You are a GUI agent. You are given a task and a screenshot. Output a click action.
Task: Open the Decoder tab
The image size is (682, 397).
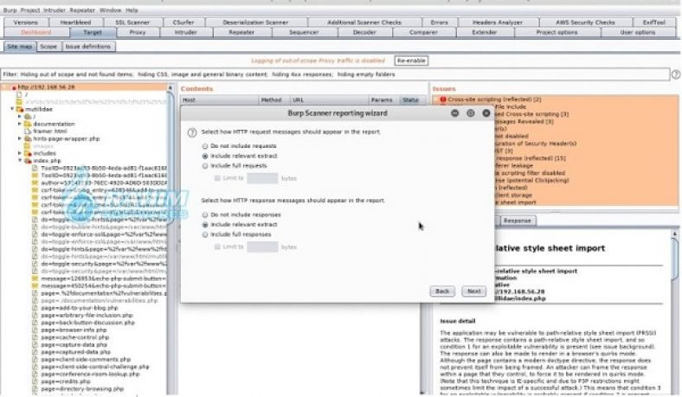point(364,32)
